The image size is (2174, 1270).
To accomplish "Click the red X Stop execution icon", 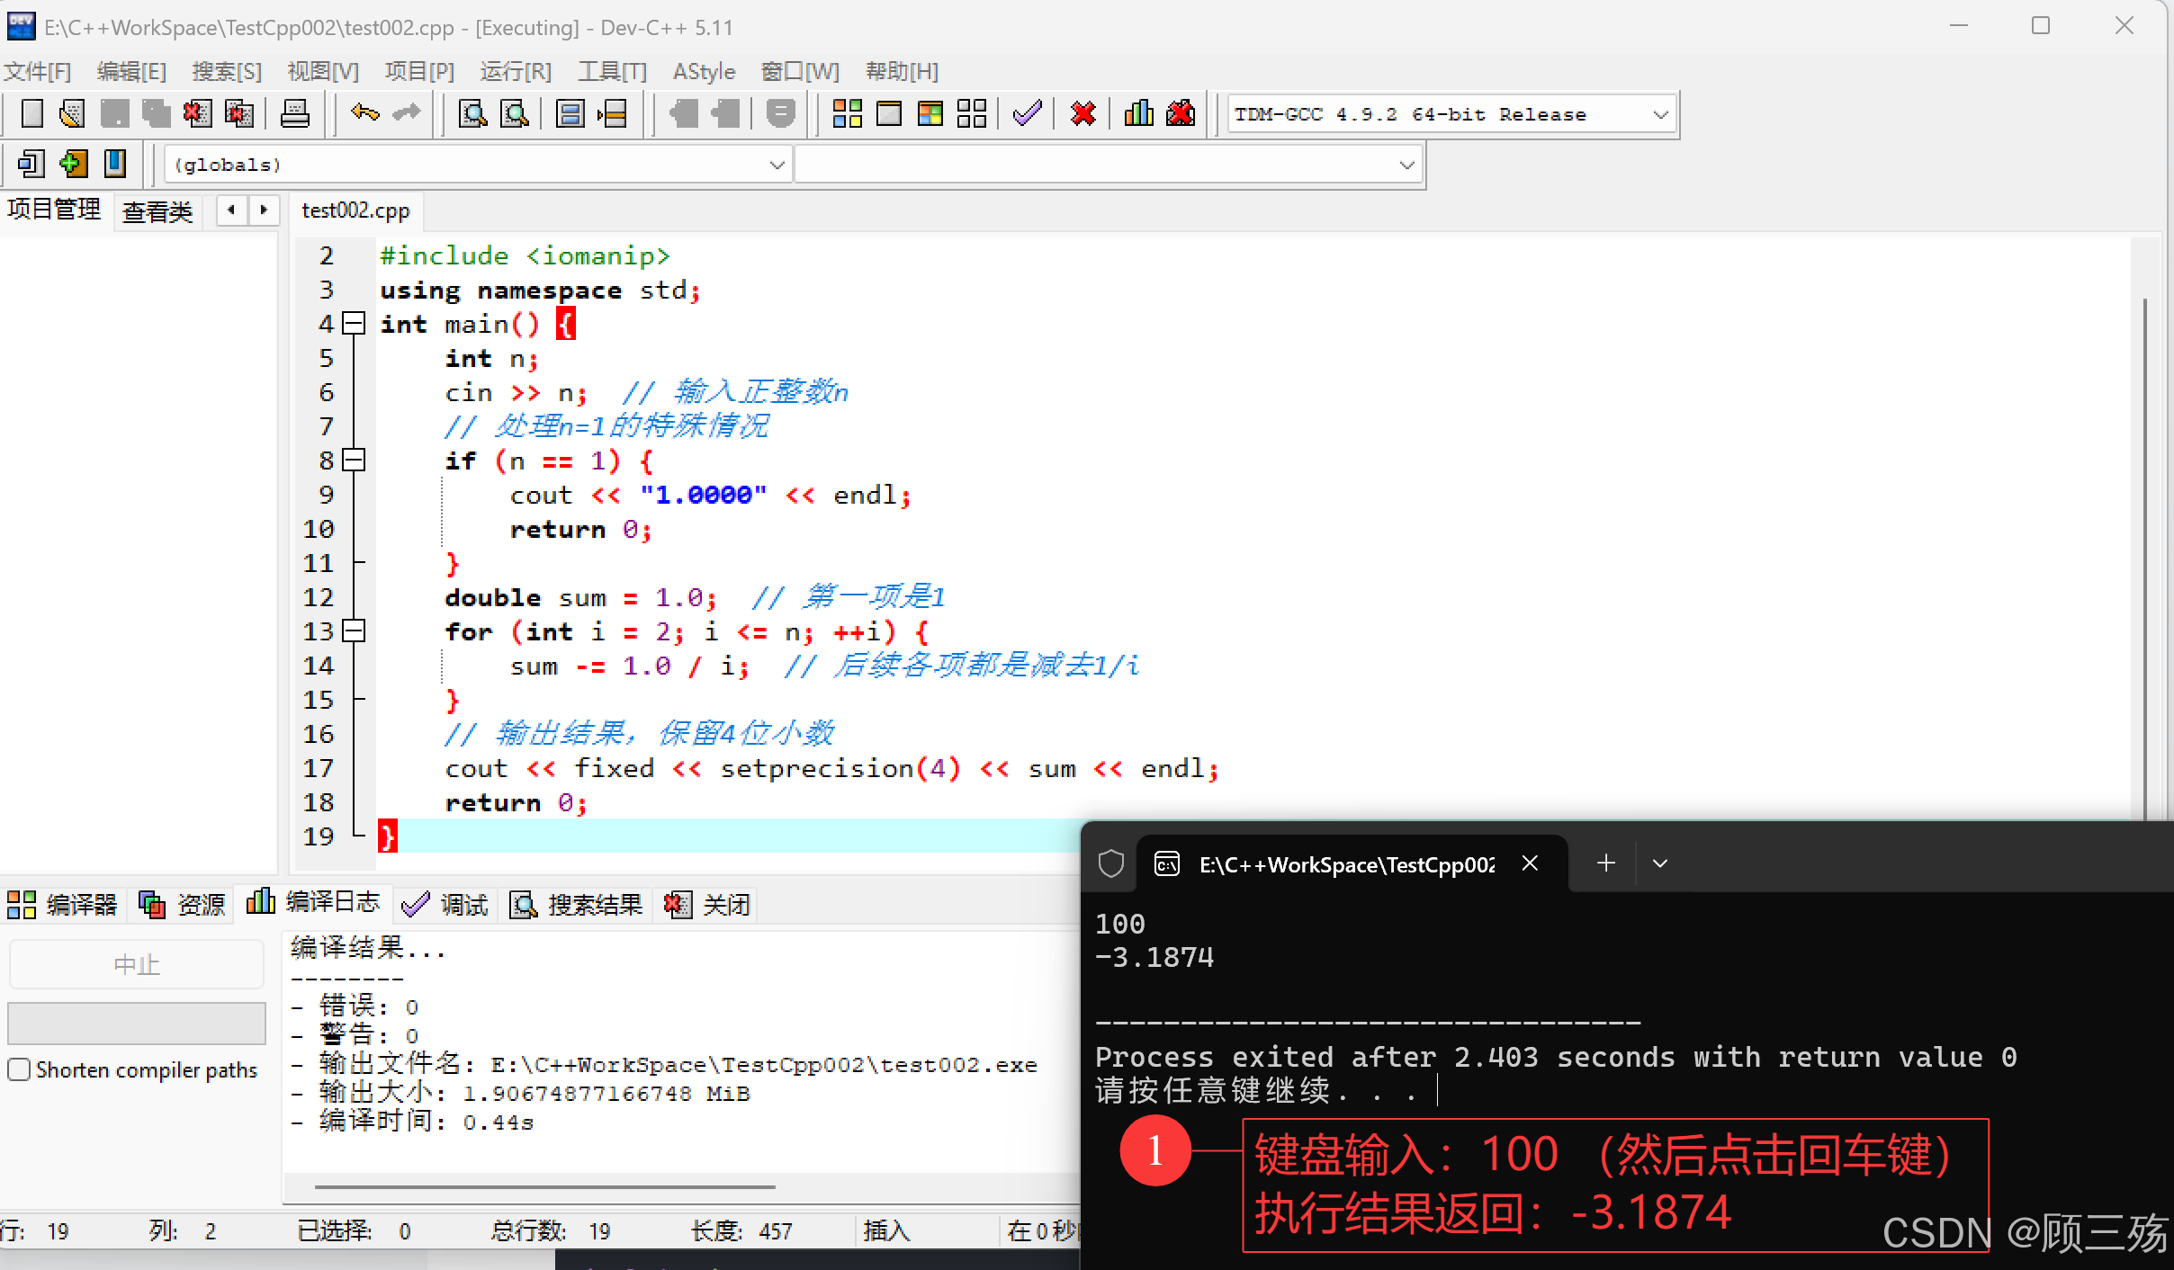I will 1083,113.
